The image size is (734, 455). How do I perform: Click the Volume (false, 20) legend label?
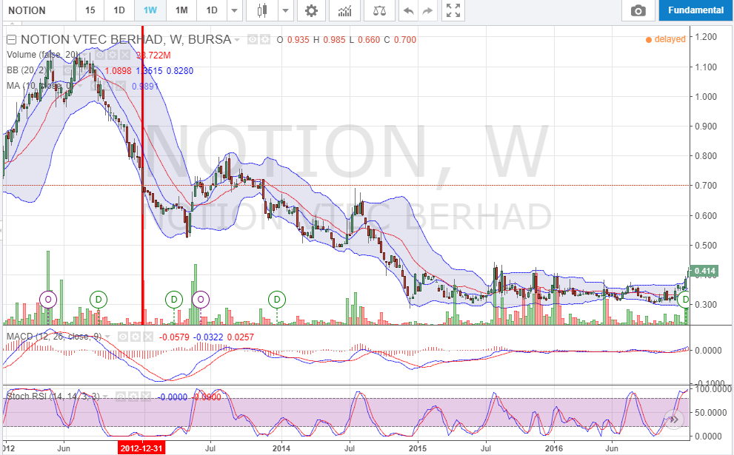coord(43,55)
